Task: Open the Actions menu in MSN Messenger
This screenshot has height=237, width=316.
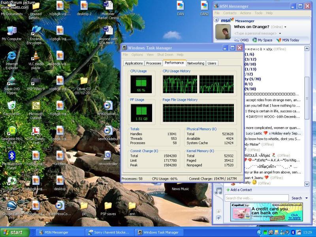Action: (x=245, y=13)
